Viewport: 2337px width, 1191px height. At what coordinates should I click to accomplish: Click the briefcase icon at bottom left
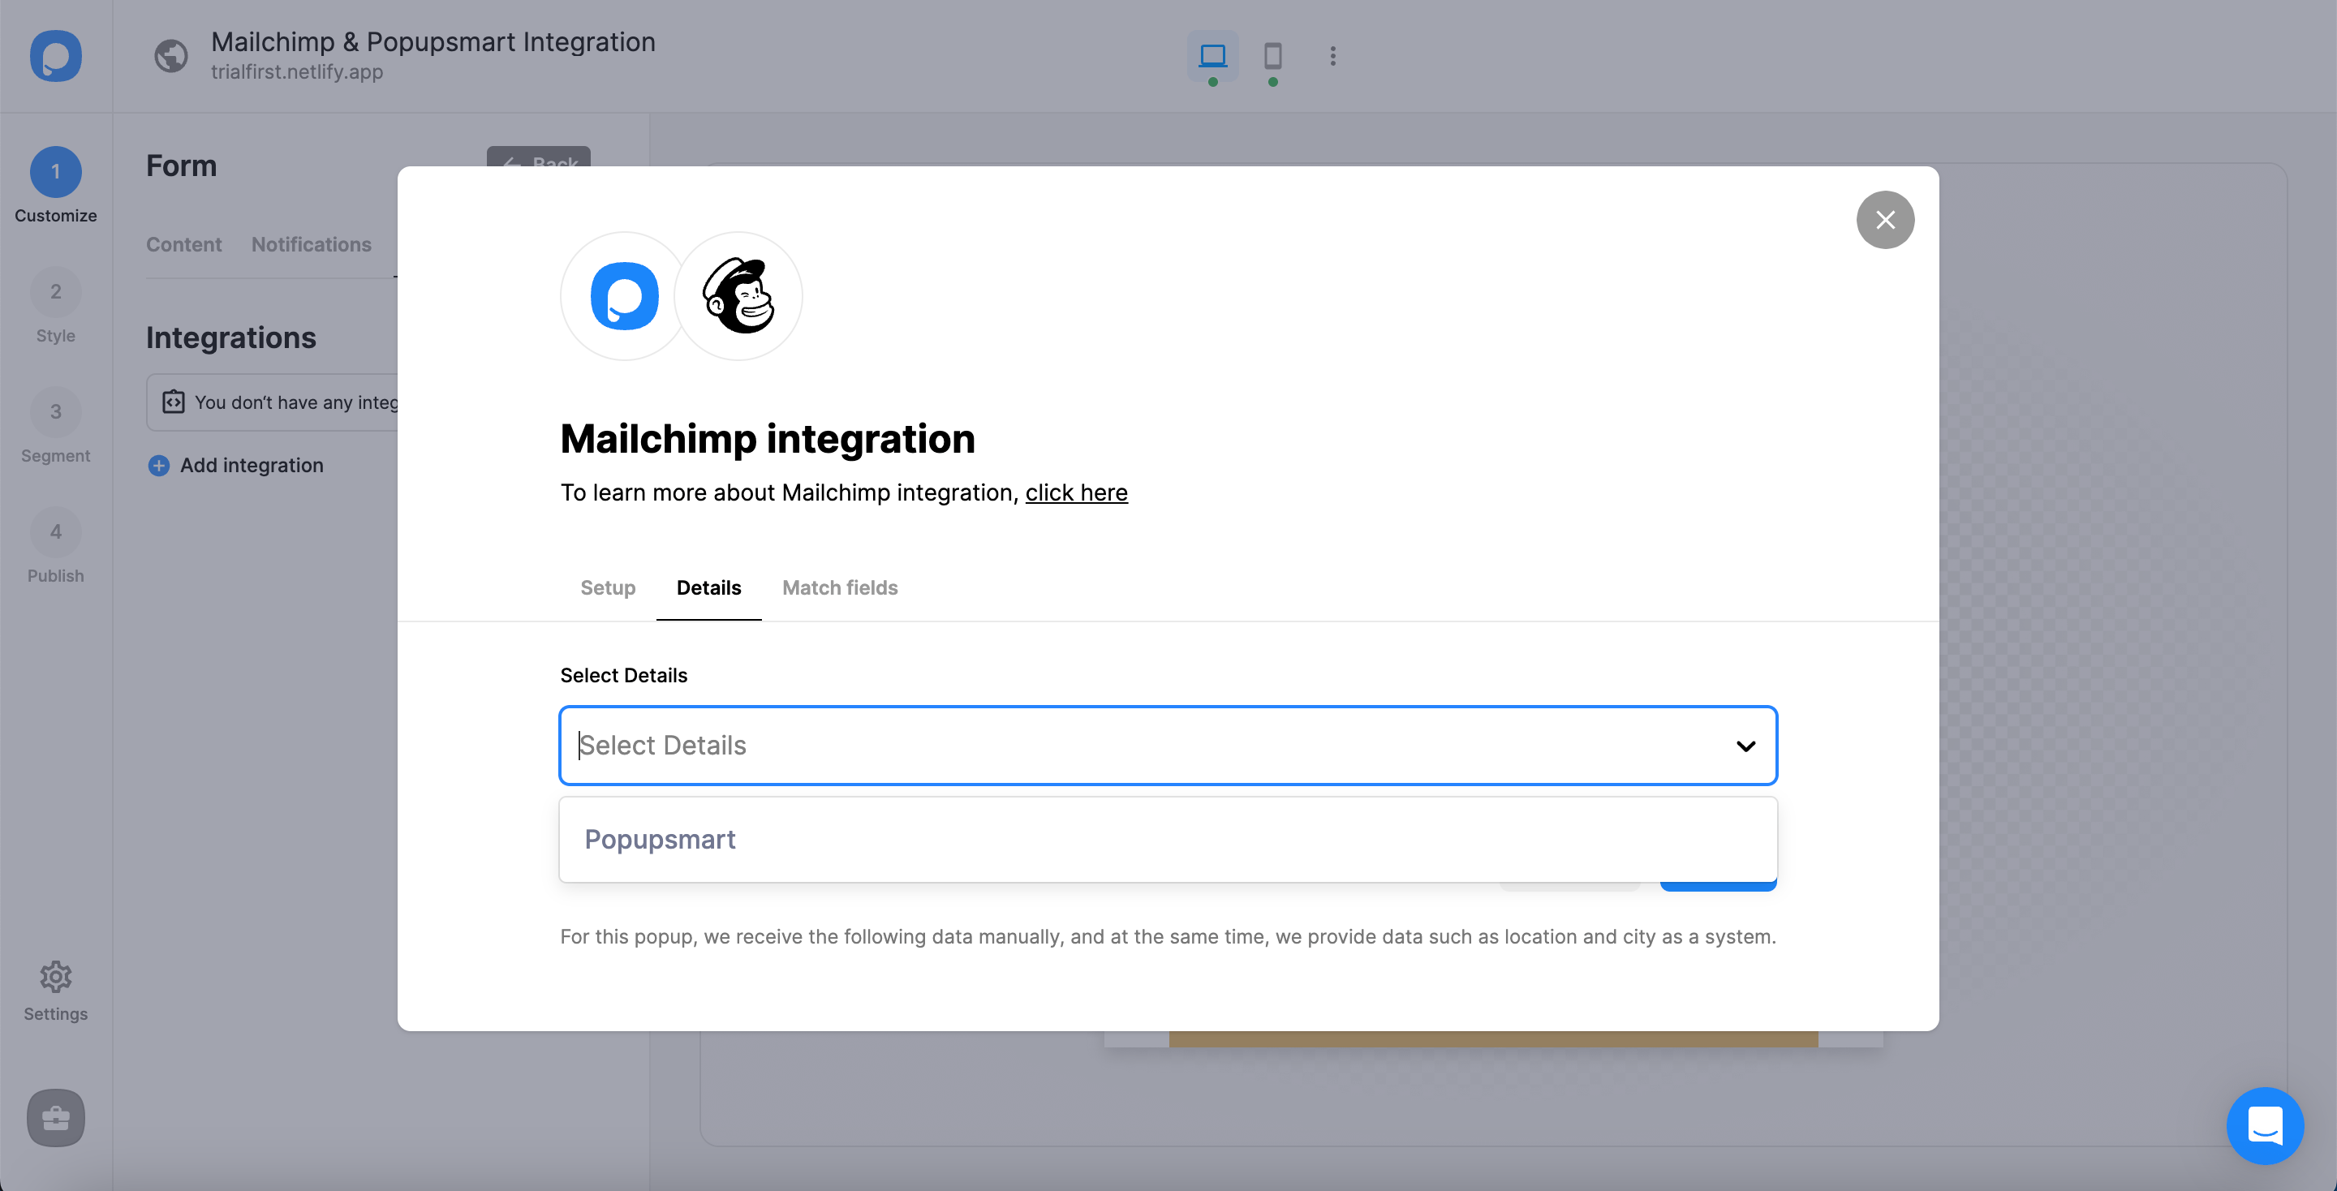(x=55, y=1116)
